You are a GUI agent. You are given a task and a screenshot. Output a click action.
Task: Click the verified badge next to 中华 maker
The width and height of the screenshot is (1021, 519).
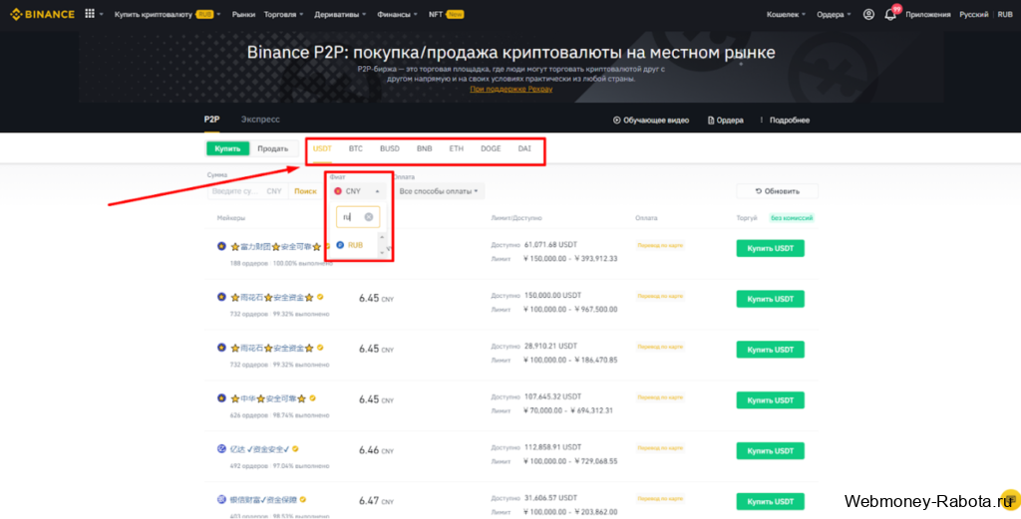312,398
